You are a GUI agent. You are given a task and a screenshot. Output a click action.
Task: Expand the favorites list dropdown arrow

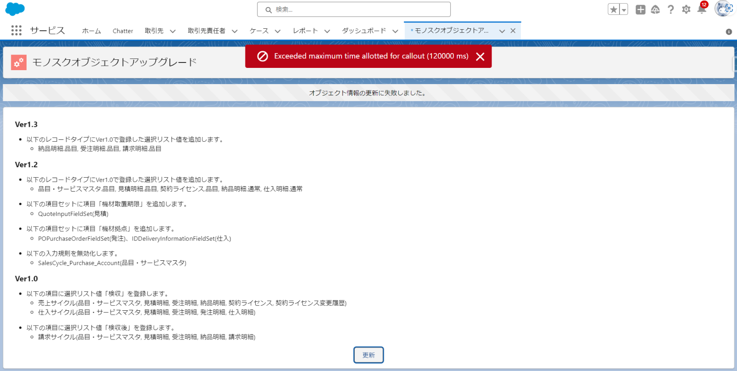click(624, 9)
